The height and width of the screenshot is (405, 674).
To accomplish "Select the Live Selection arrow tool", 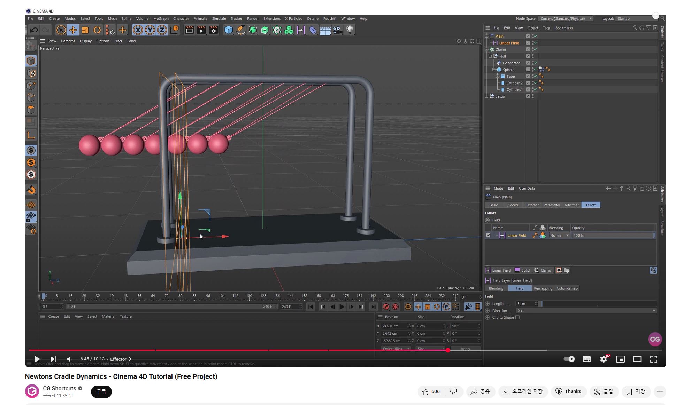I will click(x=61, y=30).
